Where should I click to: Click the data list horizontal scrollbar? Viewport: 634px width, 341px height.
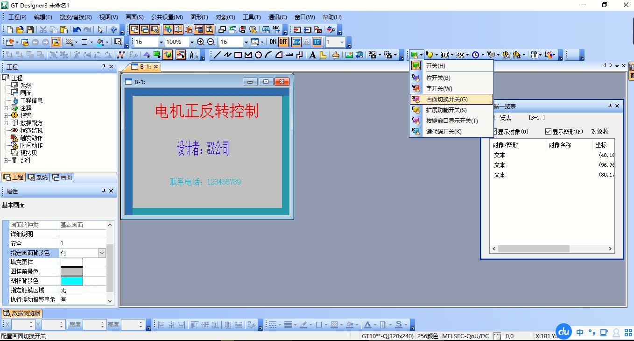click(x=552, y=249)
